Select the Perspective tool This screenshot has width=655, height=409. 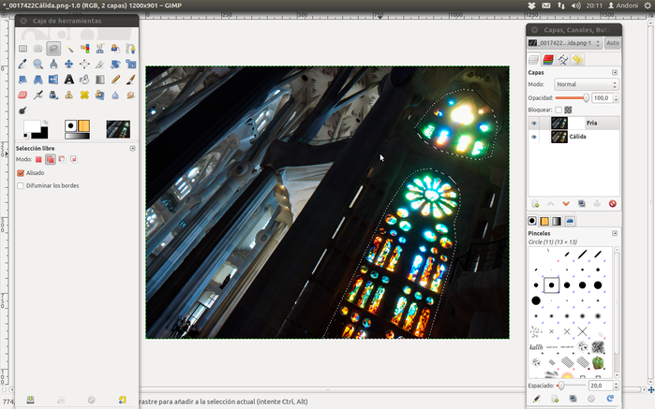pos(38,80)
